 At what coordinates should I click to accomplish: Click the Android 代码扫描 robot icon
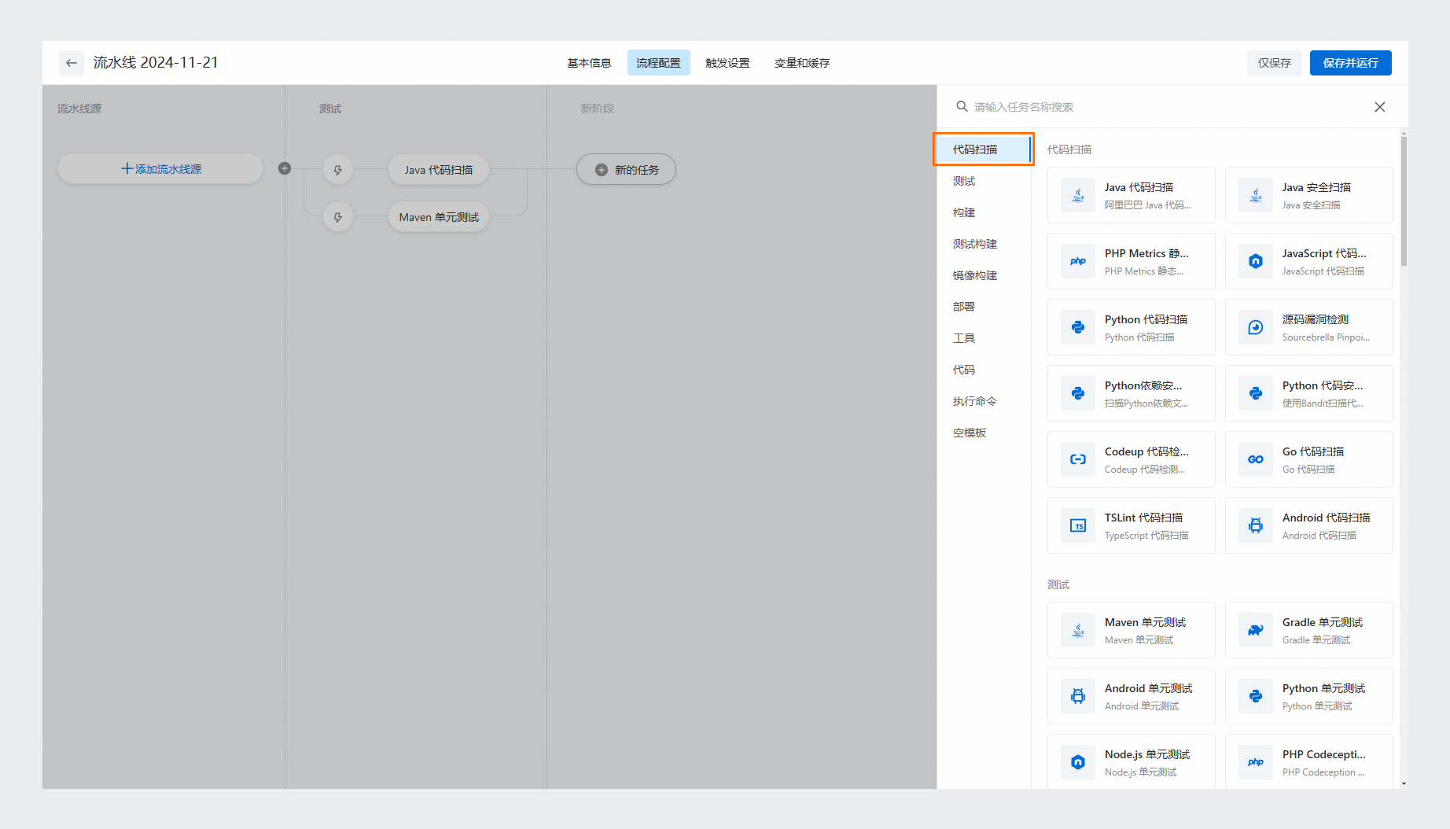point(1256,525)
